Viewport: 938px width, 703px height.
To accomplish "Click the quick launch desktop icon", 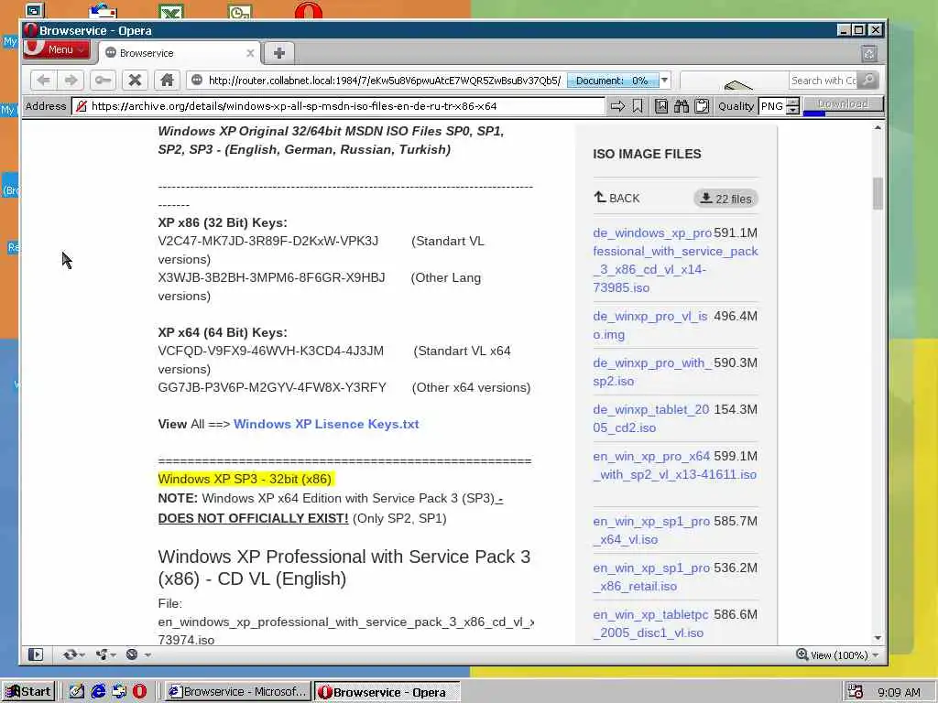I will tap(118, 692).
